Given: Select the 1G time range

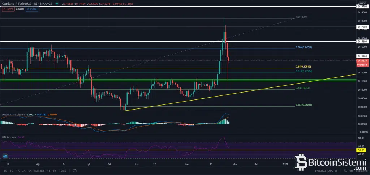Looking at the screenshot, I should pyautogui.click(x=5, y=170).
